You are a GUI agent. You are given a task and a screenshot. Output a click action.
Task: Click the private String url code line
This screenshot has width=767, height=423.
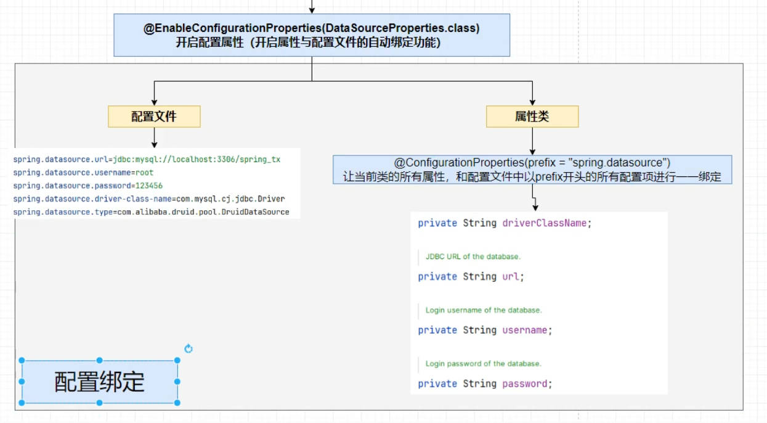(x=471, y=277)
